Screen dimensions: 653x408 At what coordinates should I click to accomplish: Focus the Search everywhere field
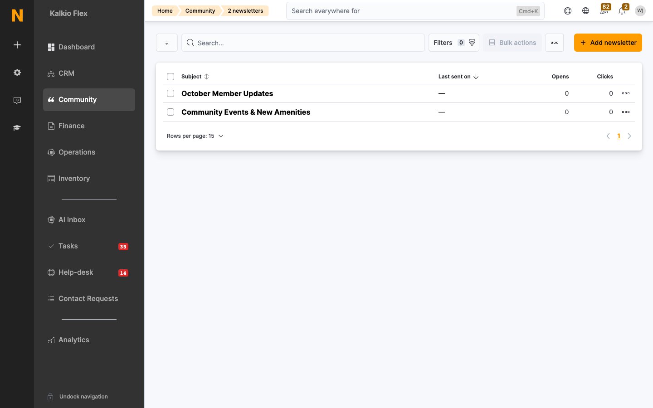tap(415, 11)
